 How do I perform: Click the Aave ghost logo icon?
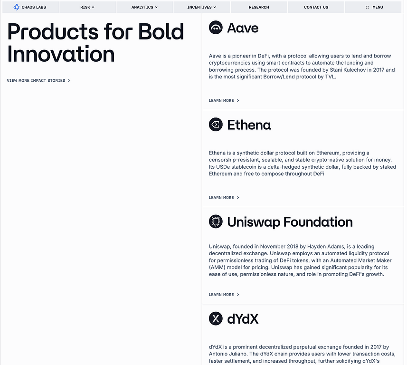(x=216, y=28)
